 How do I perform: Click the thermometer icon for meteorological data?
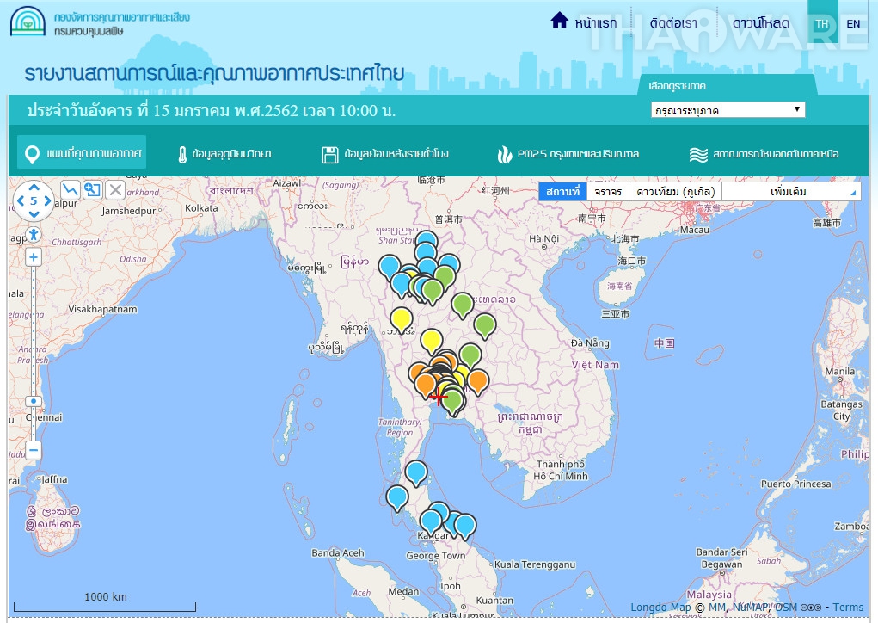click(x=182, y=154)
